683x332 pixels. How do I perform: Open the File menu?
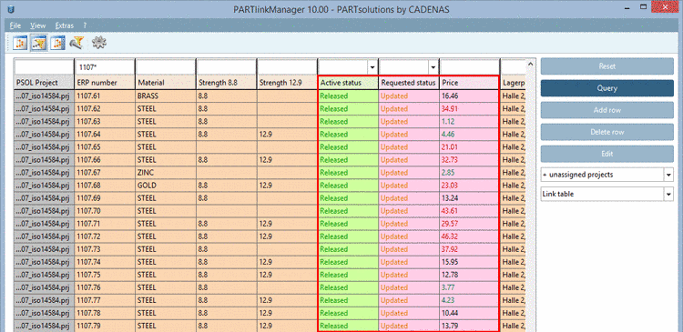(x=15, y=25)
